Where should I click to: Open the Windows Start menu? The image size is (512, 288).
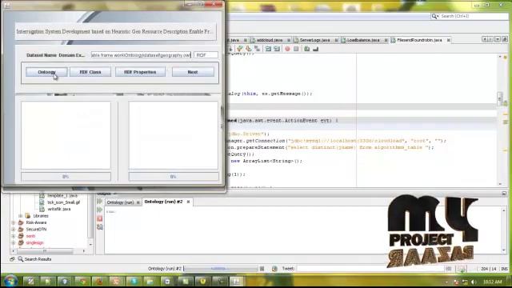(10, 281)
